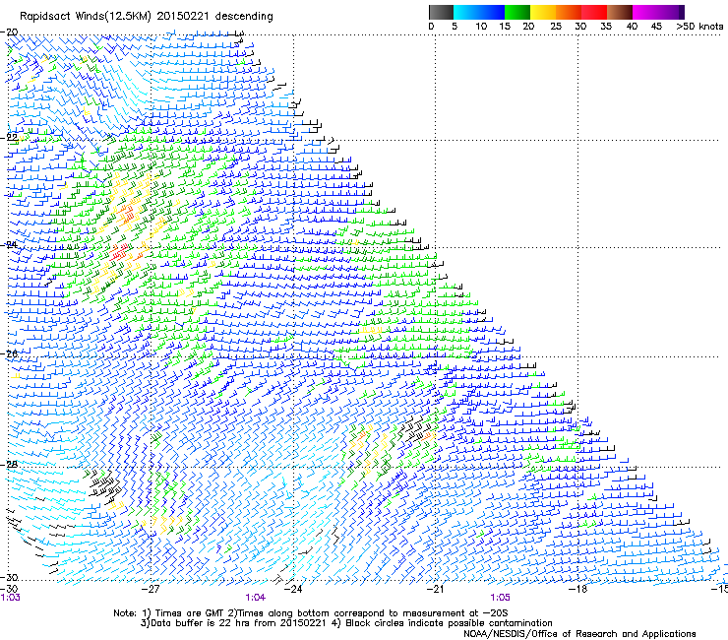Viewport: 728px width, 640px height.
Task: Click the '35' legend scale label
Action: click(x=606, y=27)
